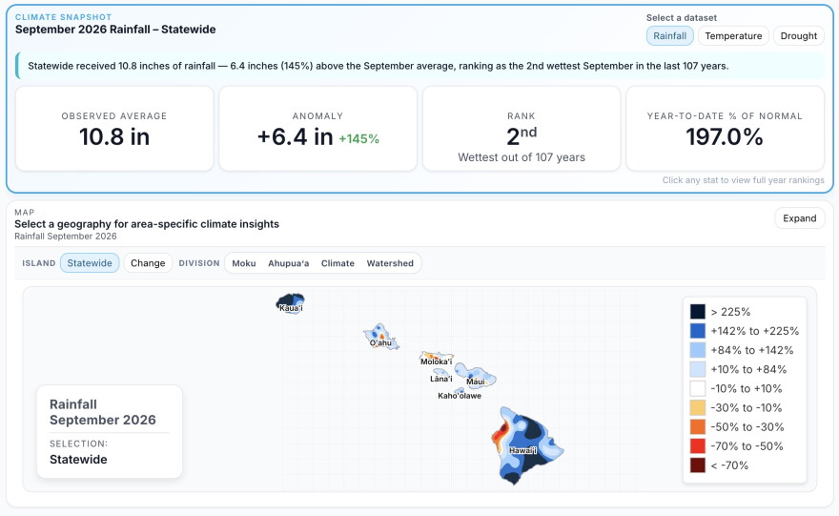
Task: Click the '+145%' anomaly percentage
Action: pyautogui.click(x=358, y=139)
